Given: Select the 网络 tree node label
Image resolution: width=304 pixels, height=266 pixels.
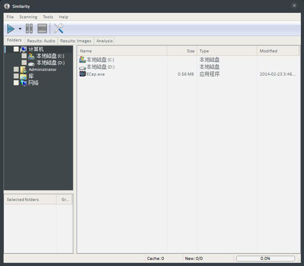Looking at the screenshot, I should click(x=33, y=83).
